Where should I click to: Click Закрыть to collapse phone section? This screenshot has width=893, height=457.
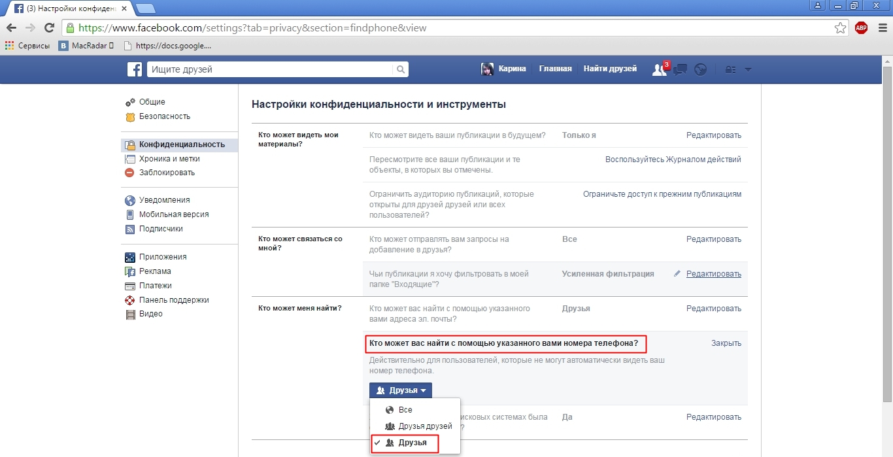point(726,343)
